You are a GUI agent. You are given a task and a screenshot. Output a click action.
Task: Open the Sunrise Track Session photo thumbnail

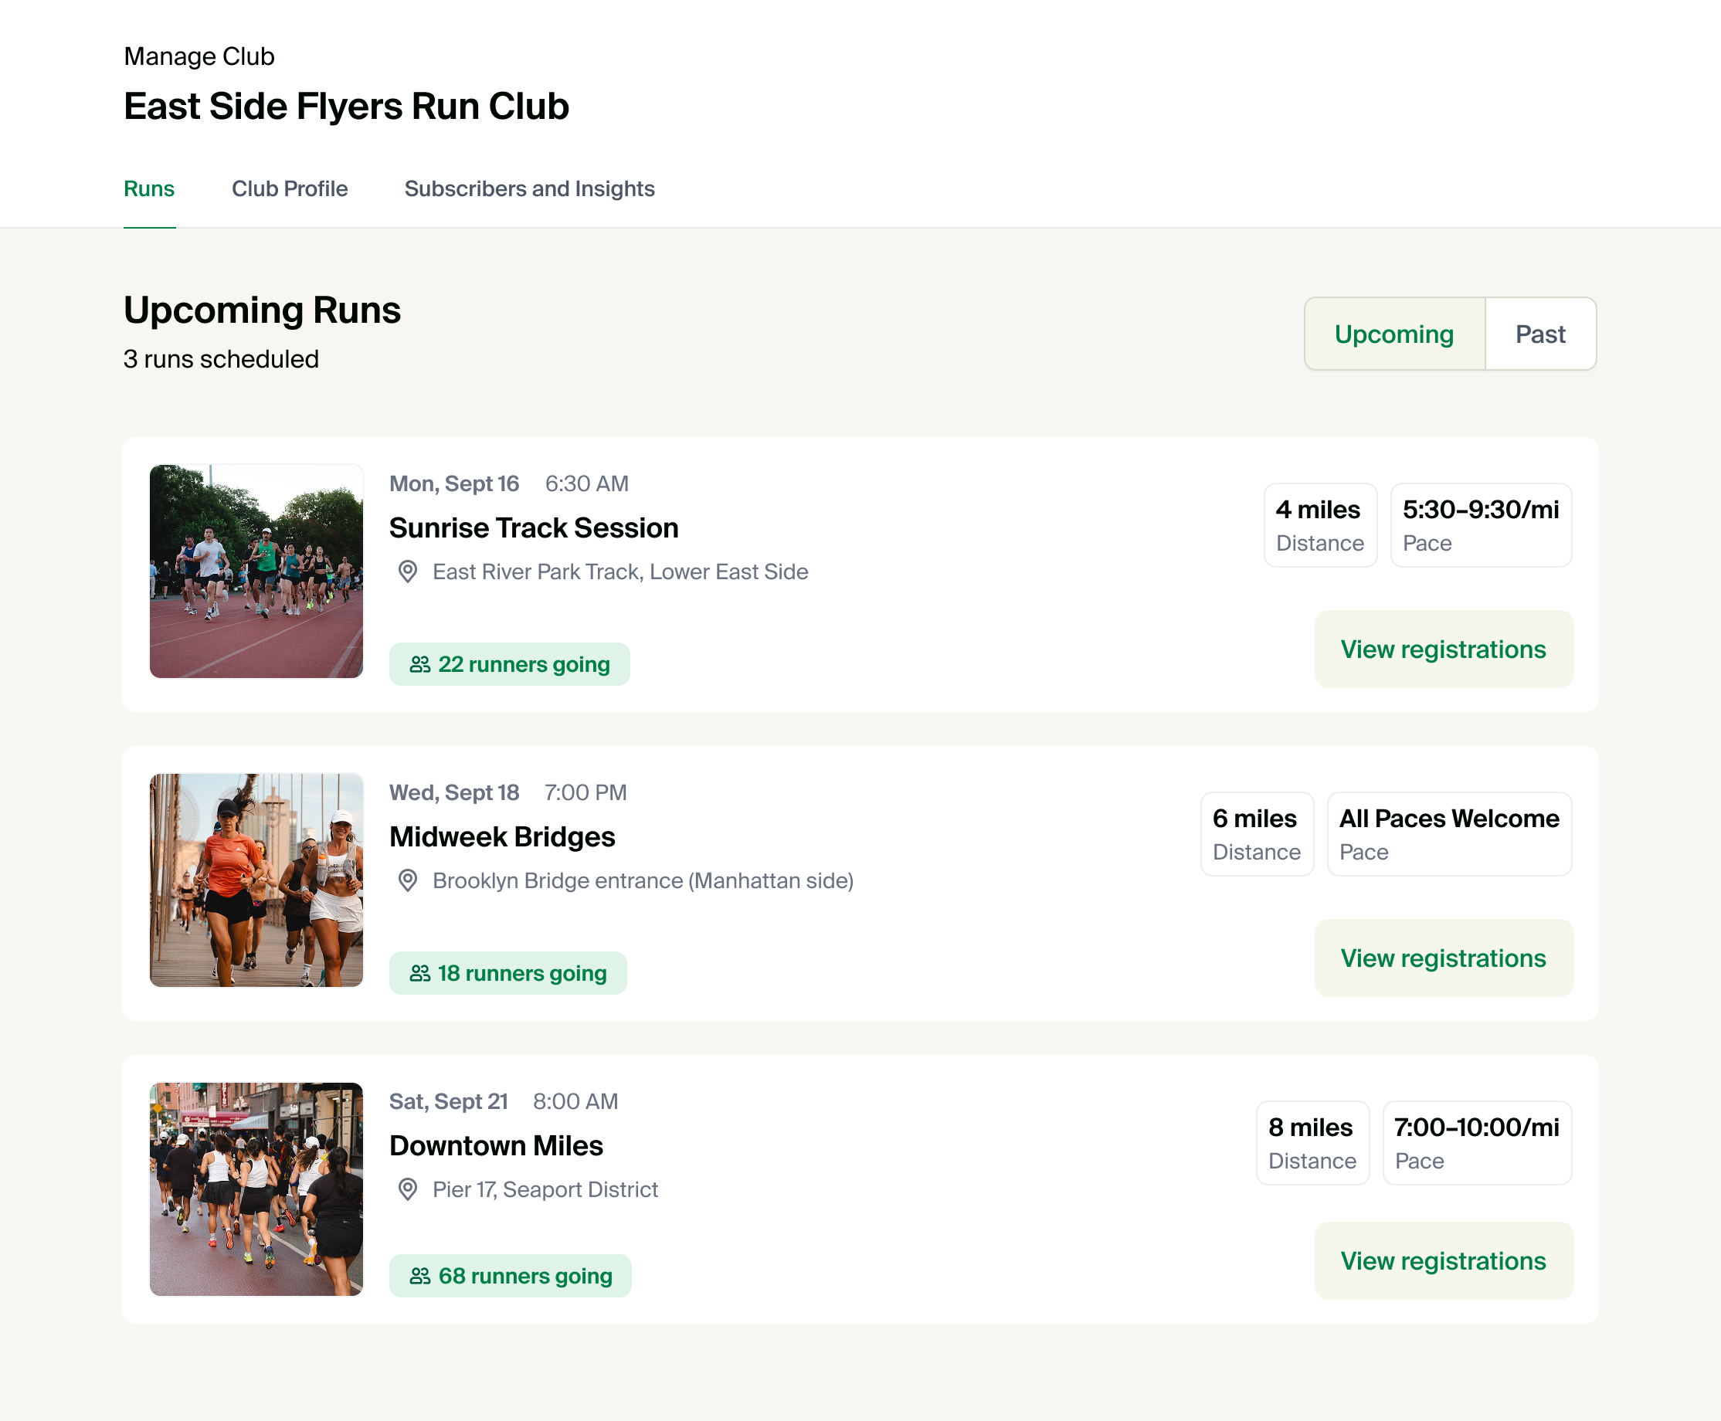point(256,571)
